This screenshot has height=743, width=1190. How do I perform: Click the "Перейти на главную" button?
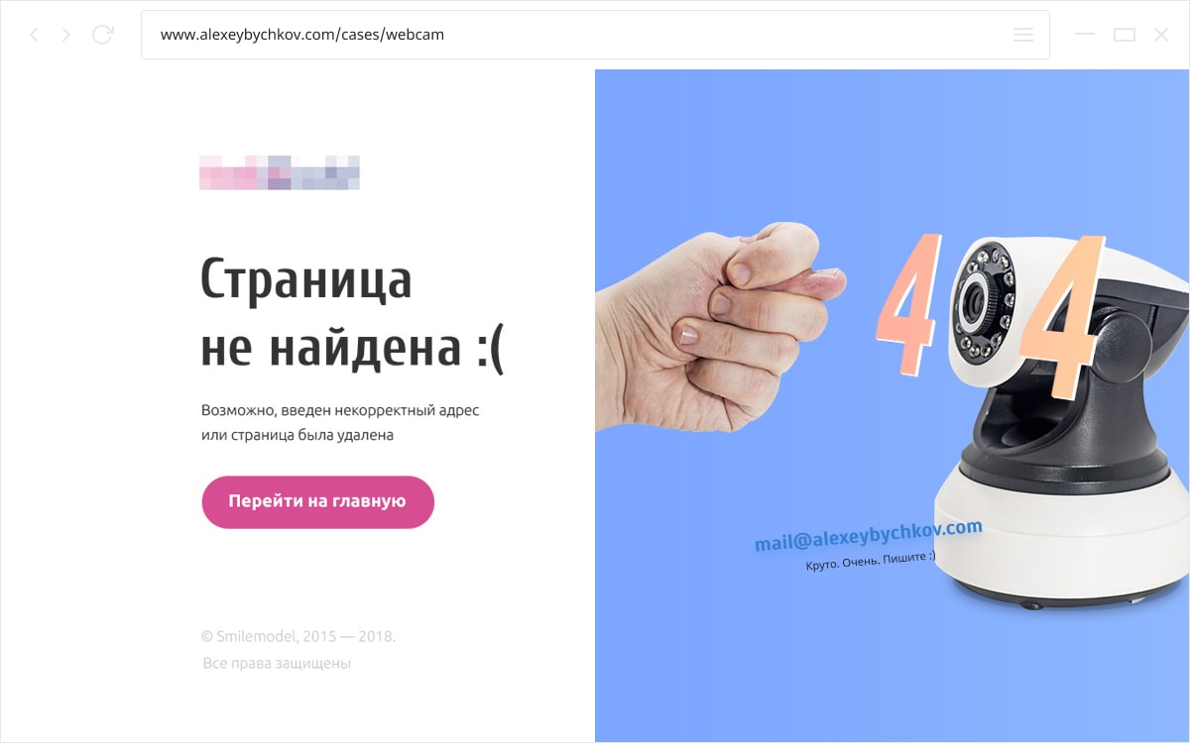318,502
